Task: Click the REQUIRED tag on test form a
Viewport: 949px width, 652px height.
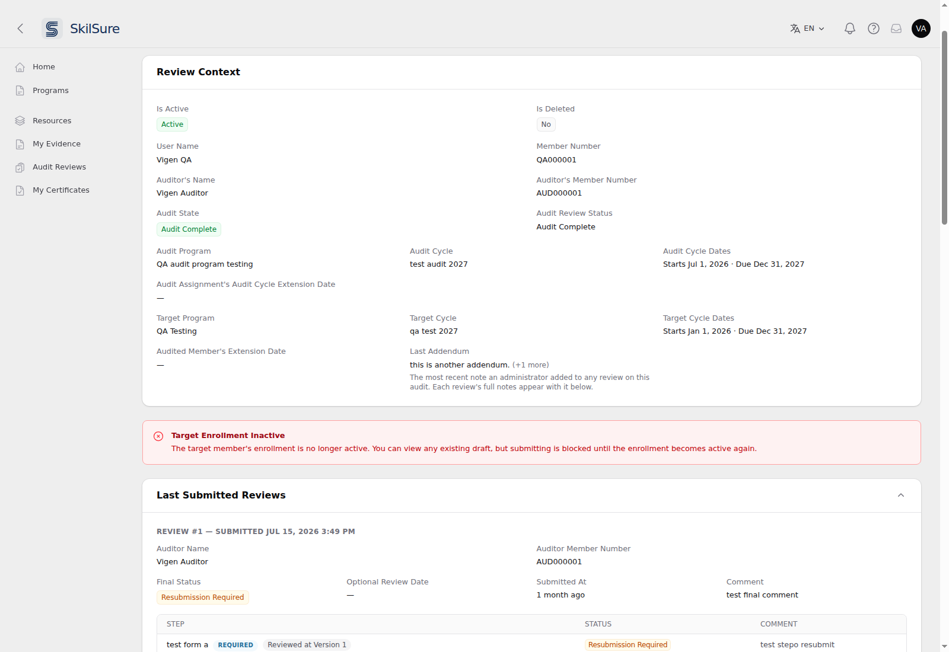Action: pyautogui.click(x=235, y=645)
